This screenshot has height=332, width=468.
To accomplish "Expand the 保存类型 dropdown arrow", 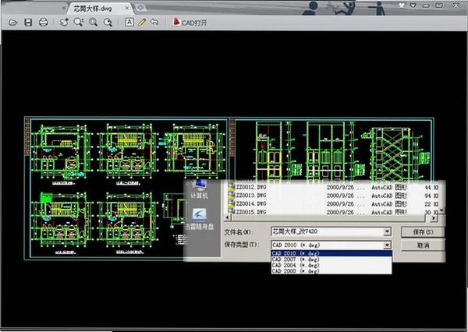I will tap(387, 245).
